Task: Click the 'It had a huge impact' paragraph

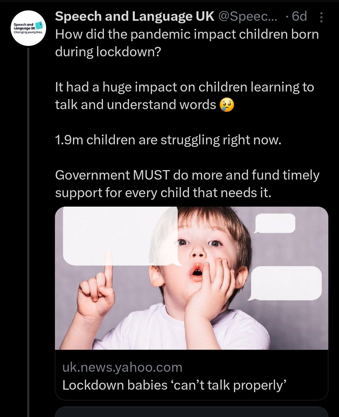Action: tap(185, 96)
